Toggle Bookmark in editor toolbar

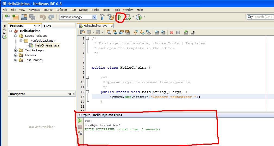pyautogui.click(x=148, y=32)
